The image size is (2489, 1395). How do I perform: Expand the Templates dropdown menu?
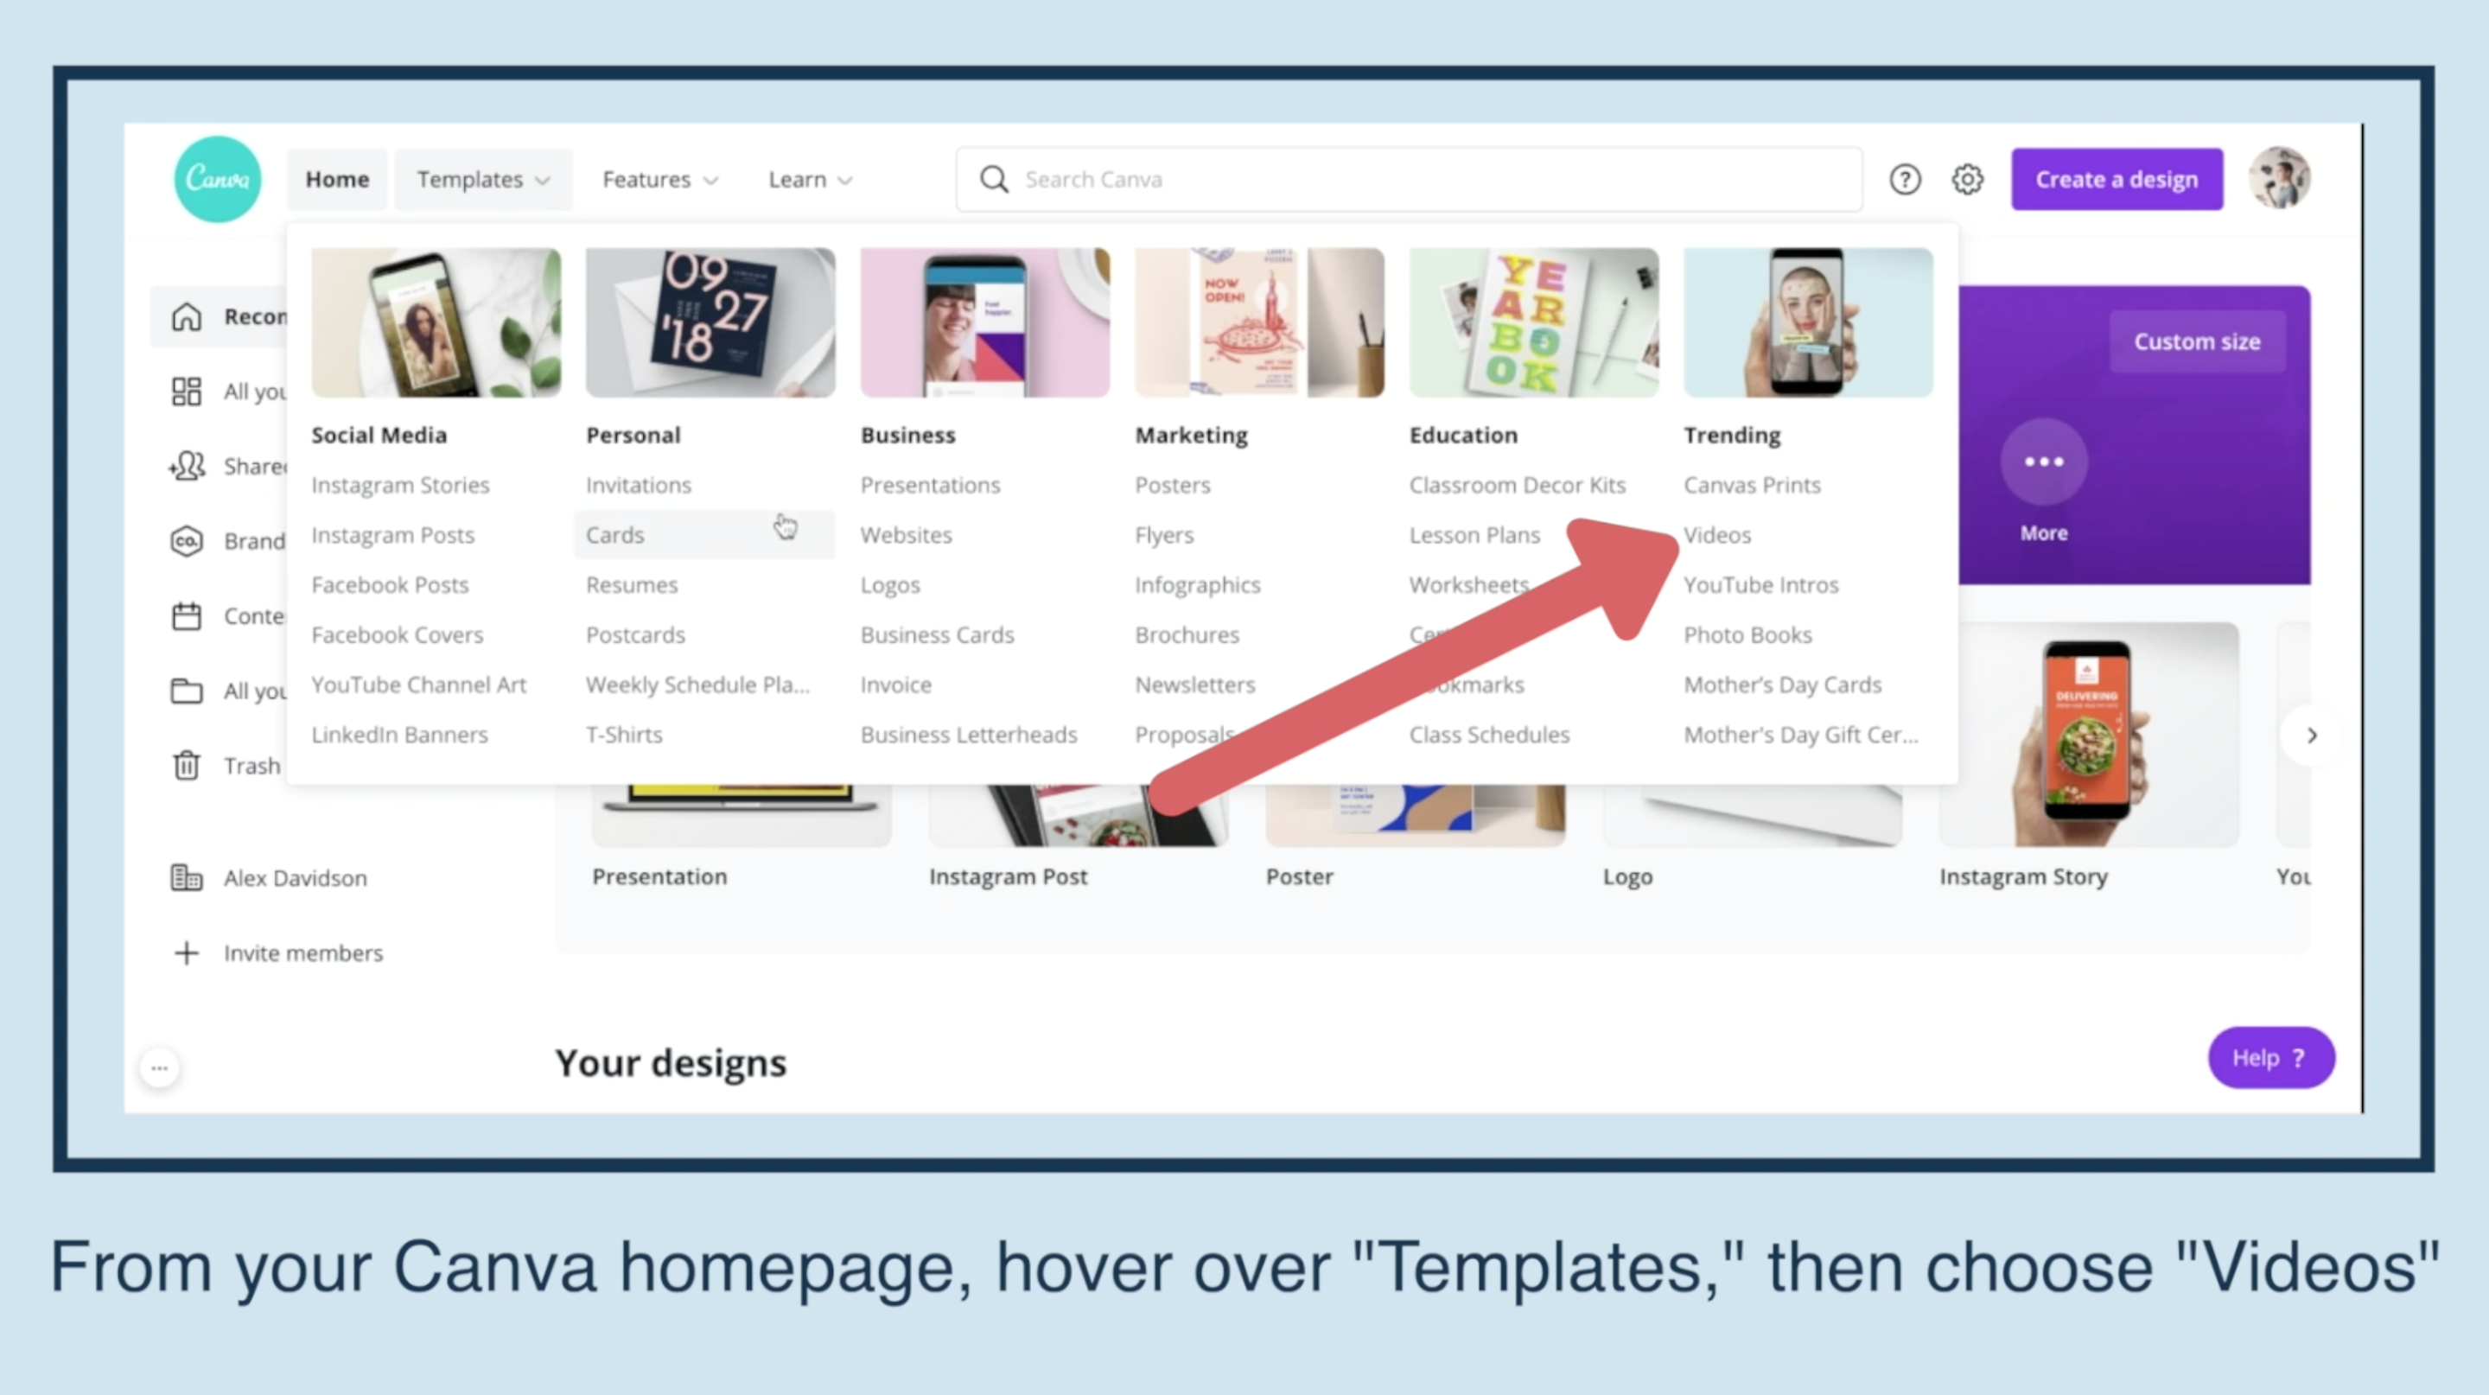(484, 178)
